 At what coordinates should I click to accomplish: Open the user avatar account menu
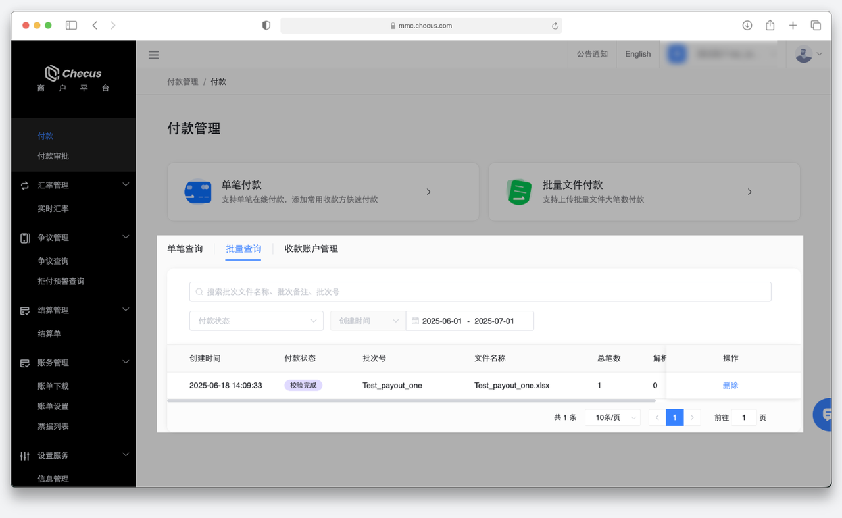[808, 54]
